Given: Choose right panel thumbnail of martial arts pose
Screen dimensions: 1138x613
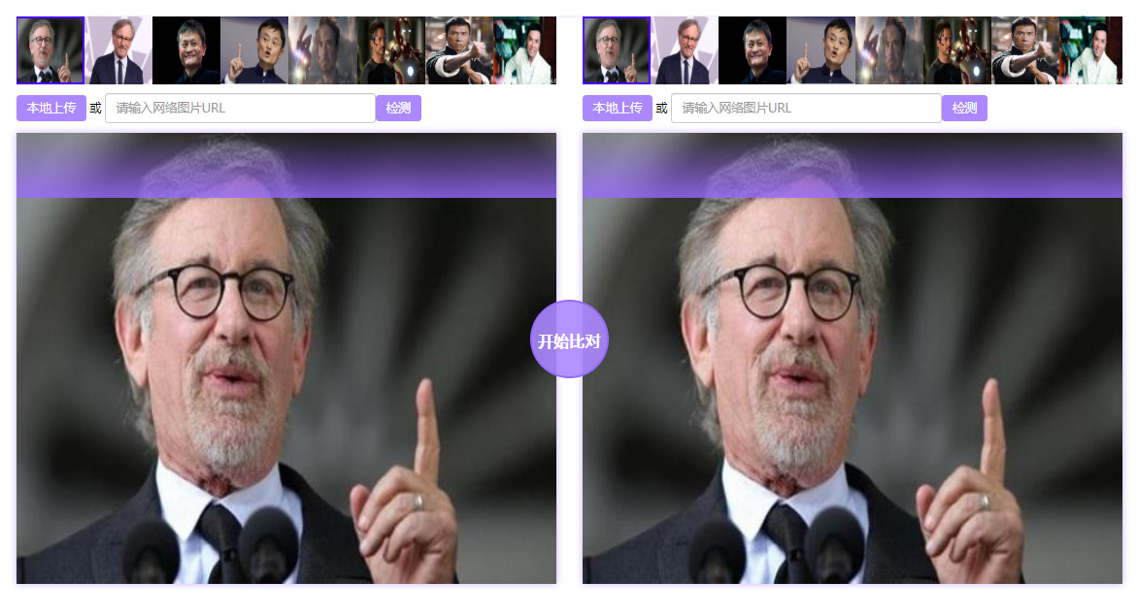Looking at the screenshot, I should point(1025,50).
